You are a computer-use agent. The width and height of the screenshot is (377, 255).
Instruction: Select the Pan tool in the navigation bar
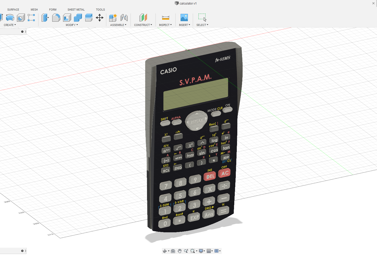tap(179, 251)
